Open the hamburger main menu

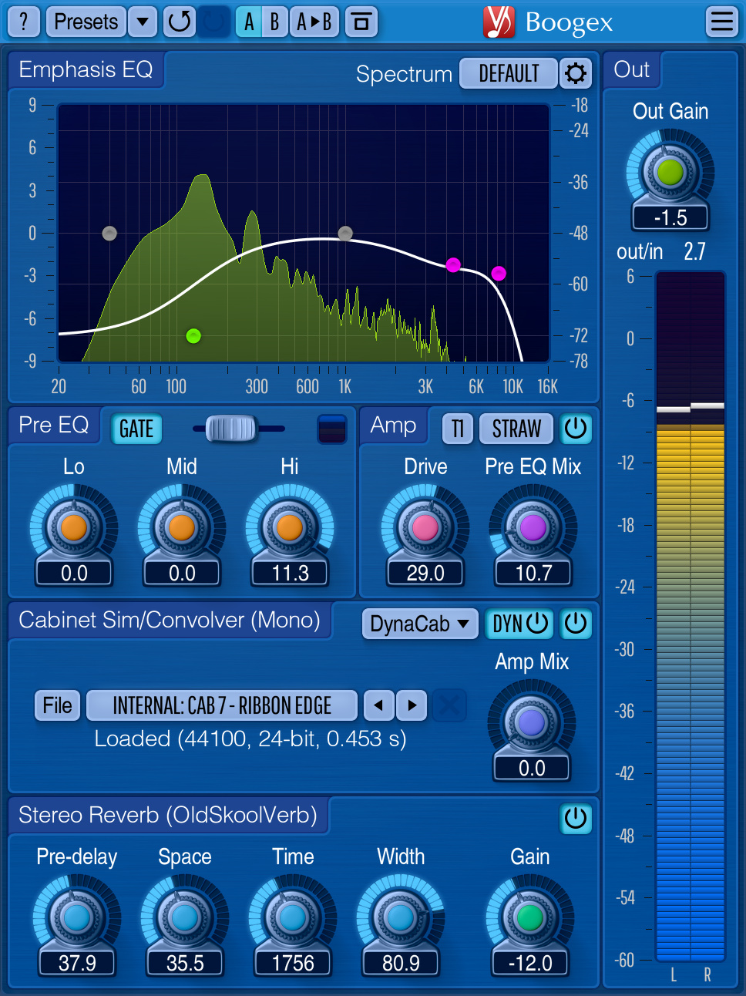[x=722, y=22]
